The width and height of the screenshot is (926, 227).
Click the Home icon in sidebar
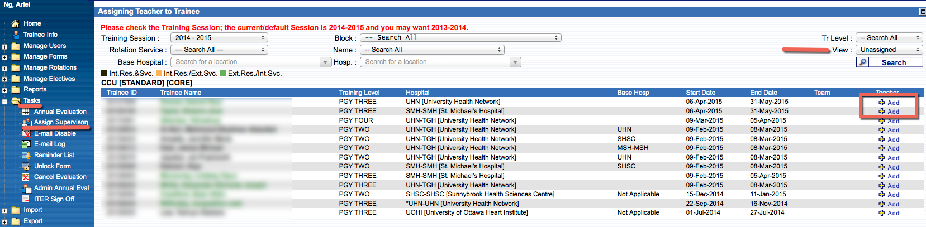coord(15,23)
